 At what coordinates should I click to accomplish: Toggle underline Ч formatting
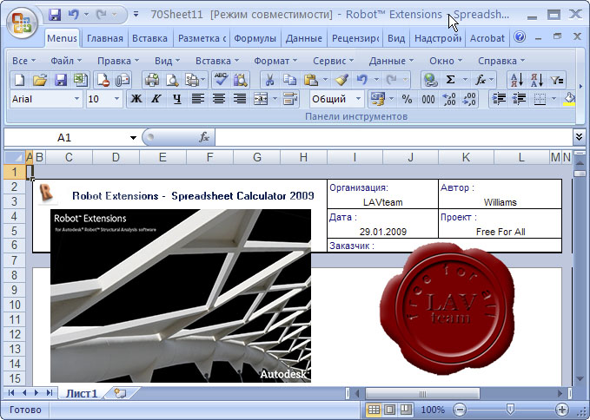tap(177, 99)
